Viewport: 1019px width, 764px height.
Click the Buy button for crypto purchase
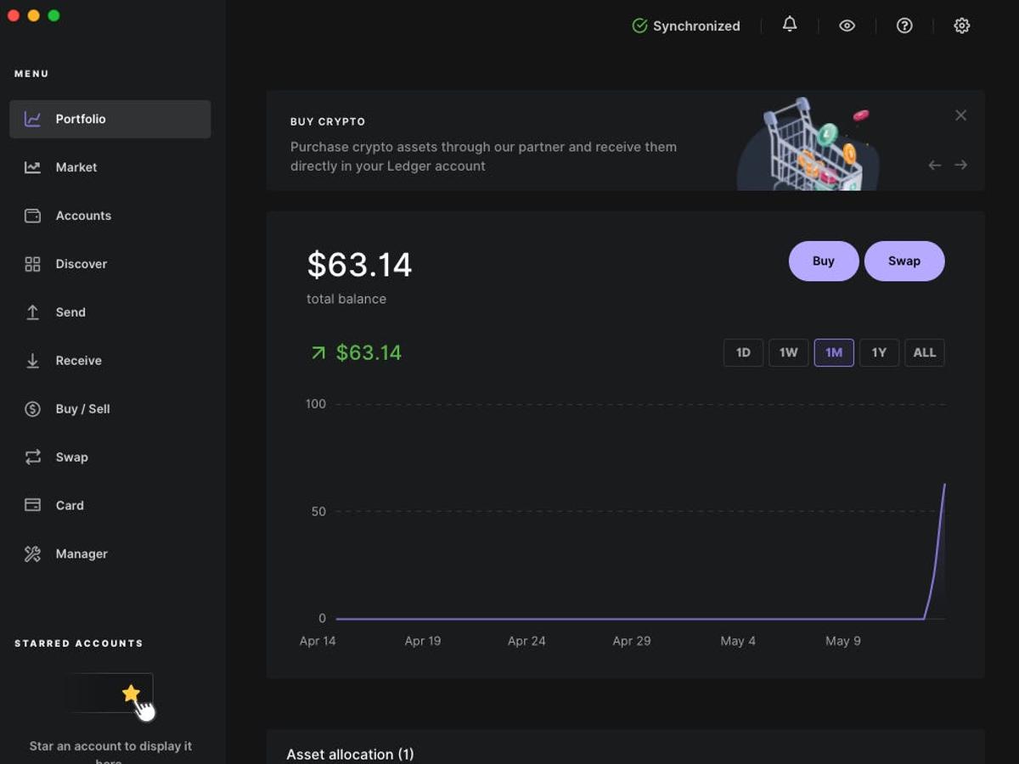[x=823, y=261]
